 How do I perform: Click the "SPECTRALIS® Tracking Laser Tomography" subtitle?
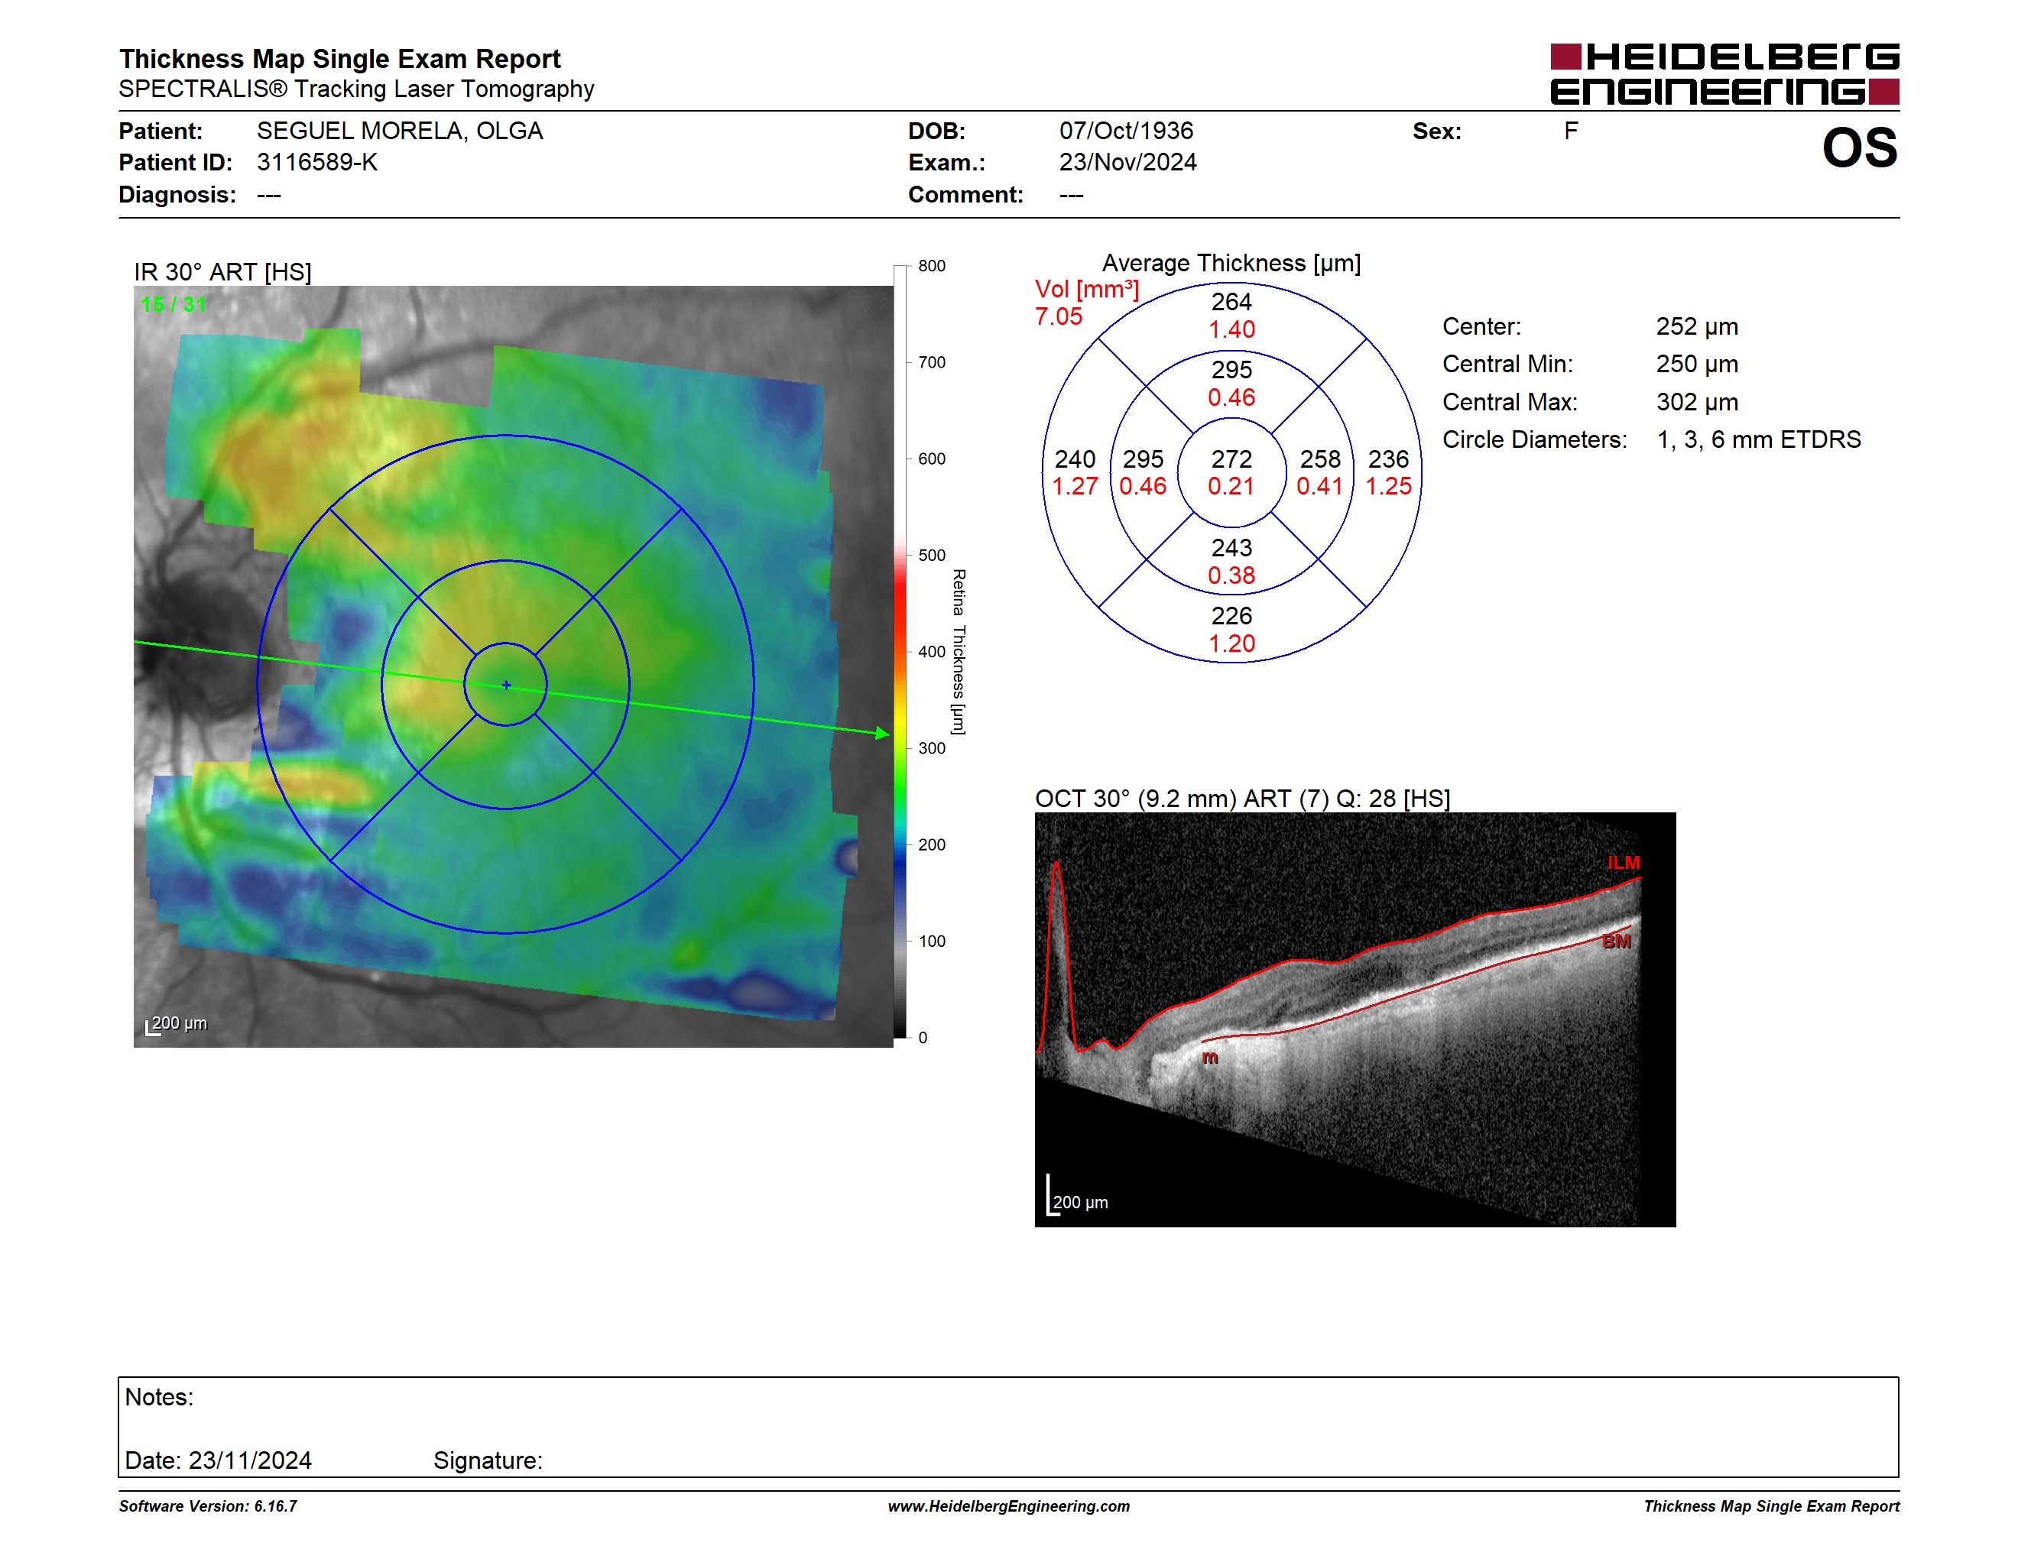pos(355,89)
